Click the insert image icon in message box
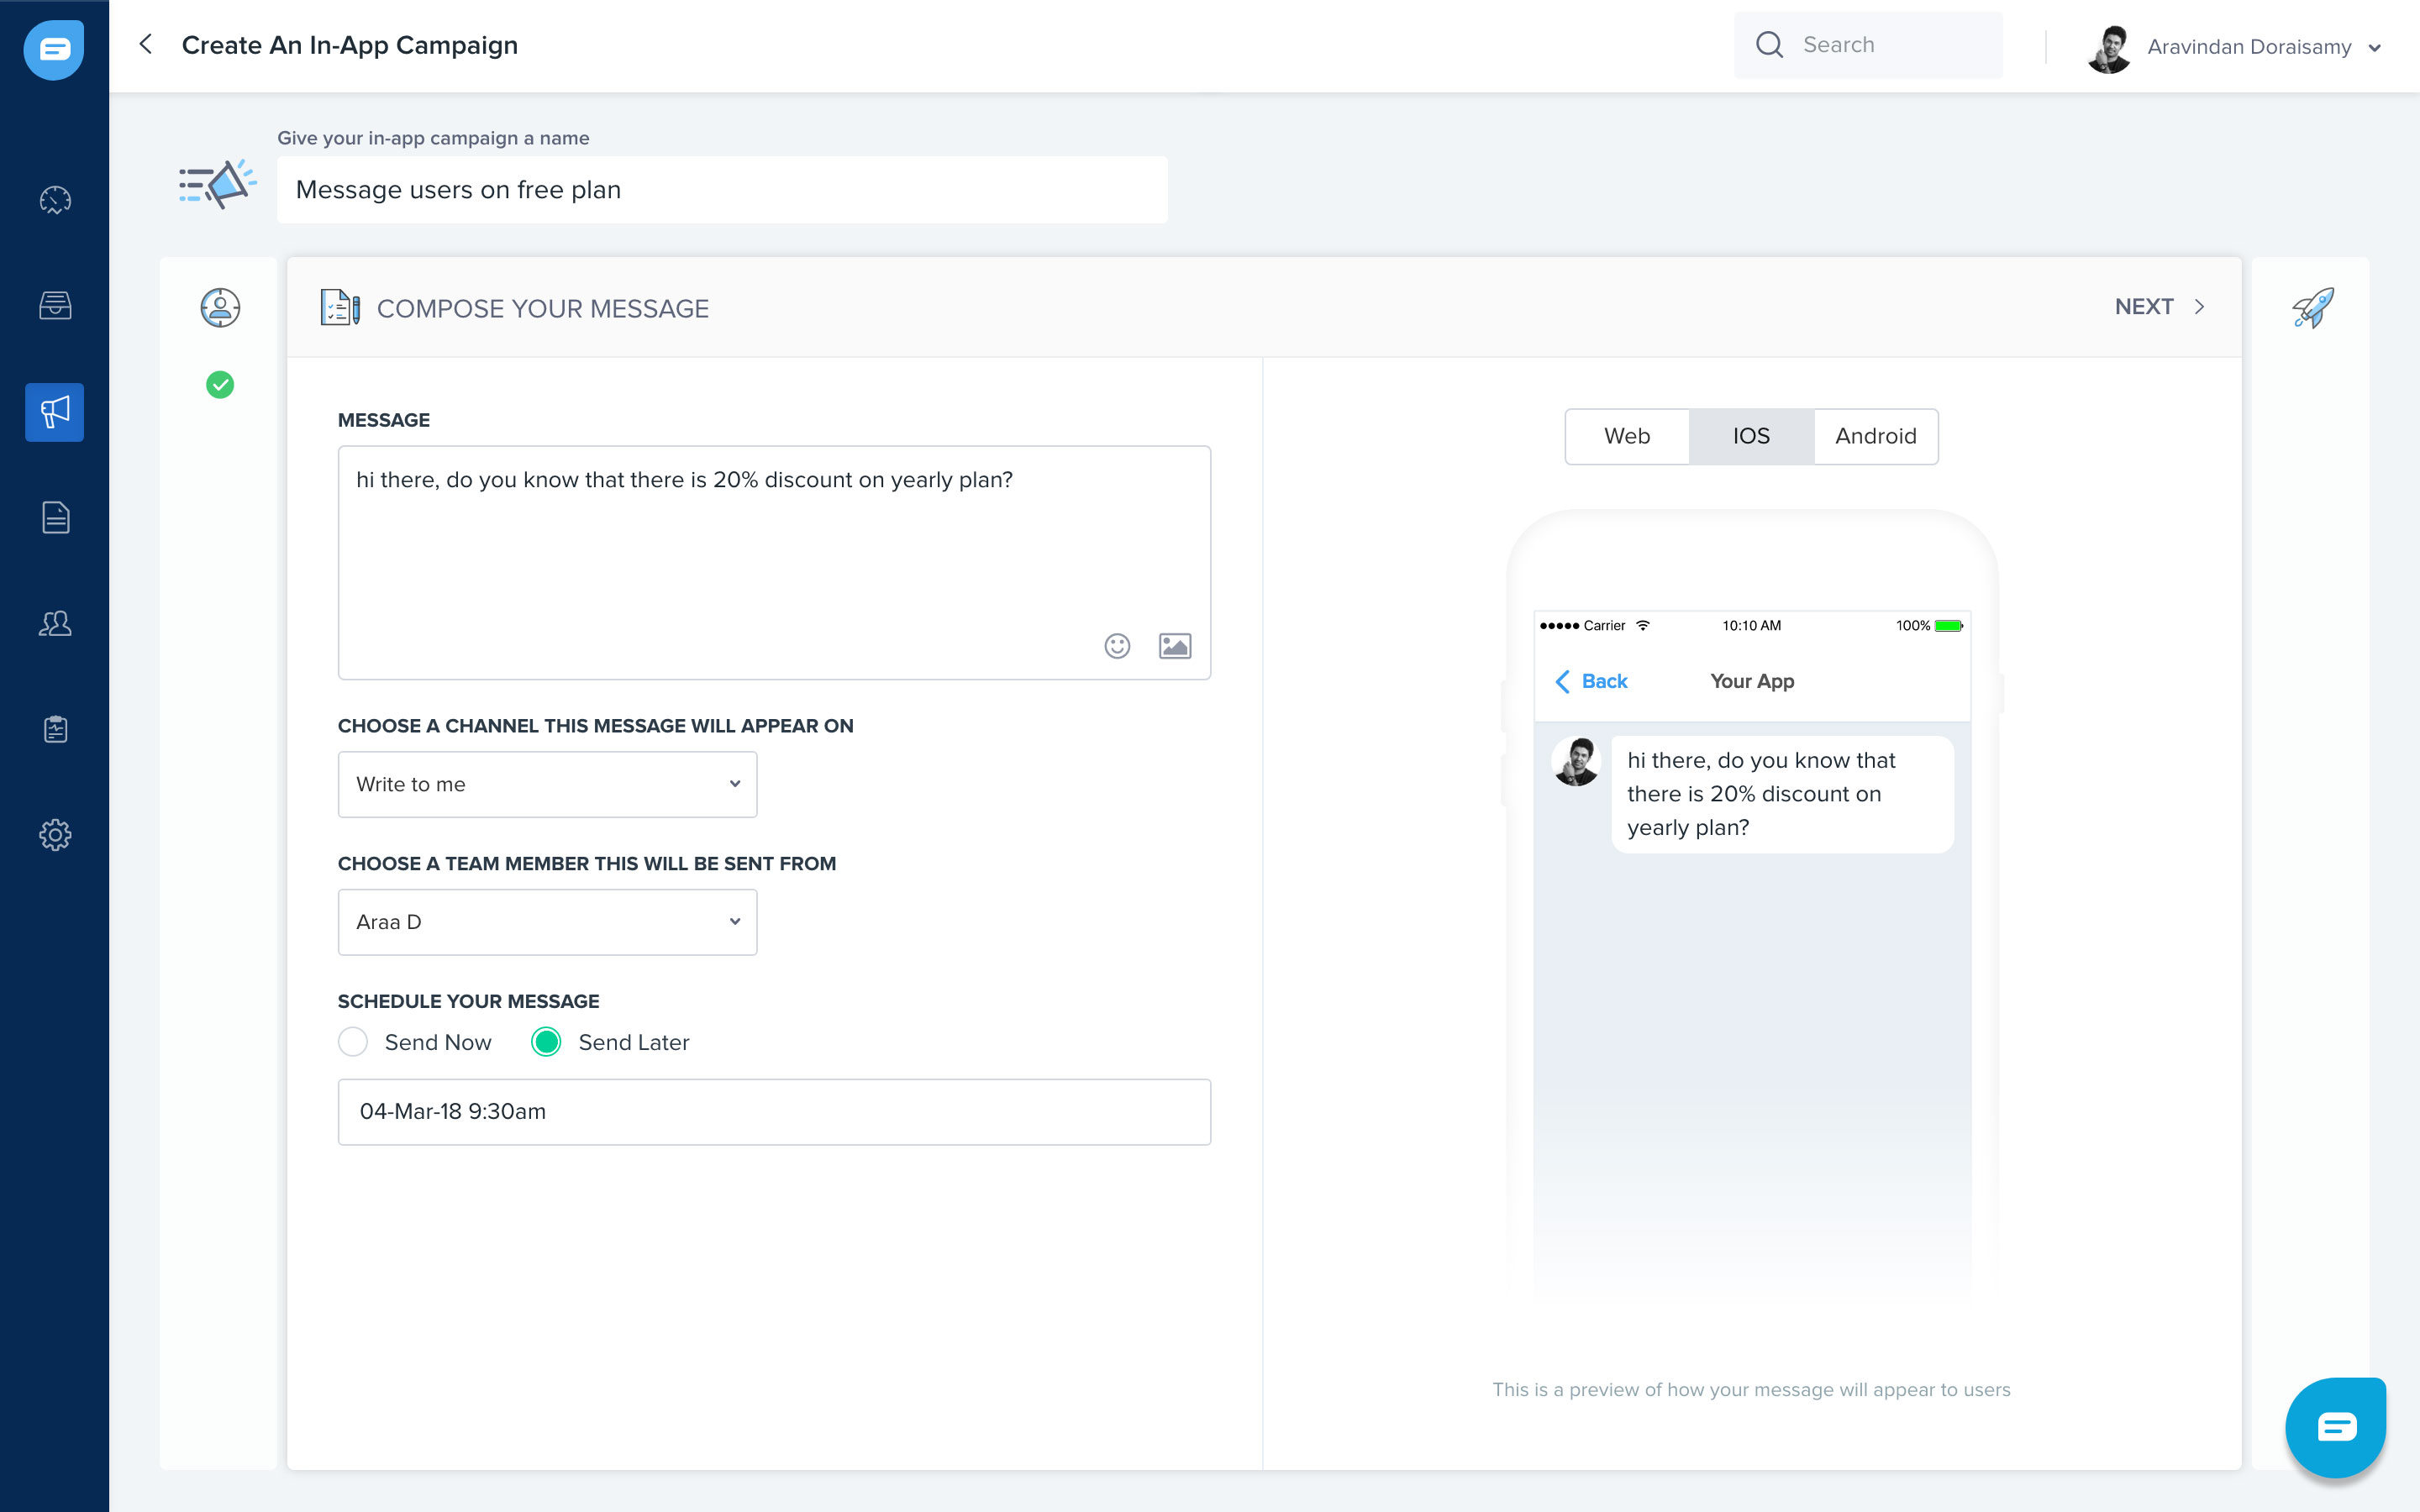The height and width of the screenshot is (1512, 2420). 1174,646
